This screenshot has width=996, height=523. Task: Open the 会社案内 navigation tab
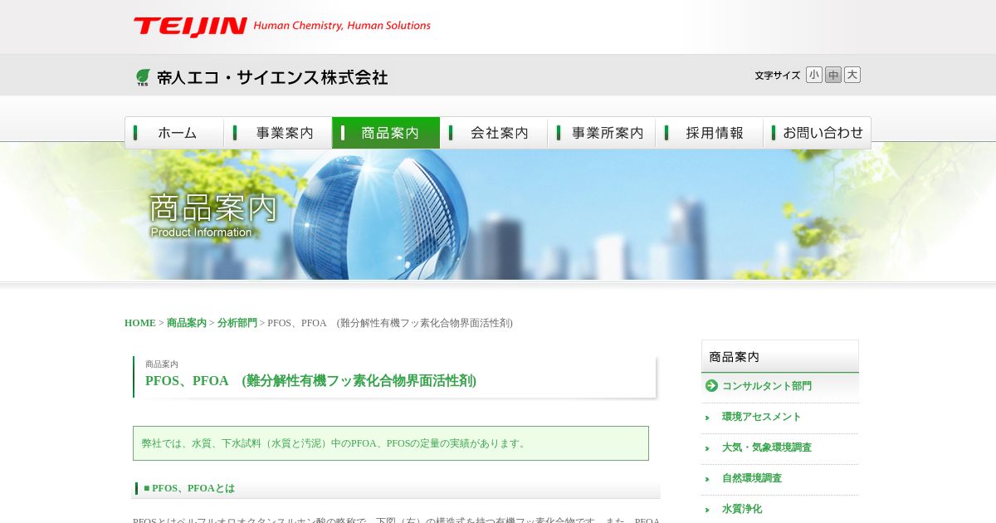[494, 133]
